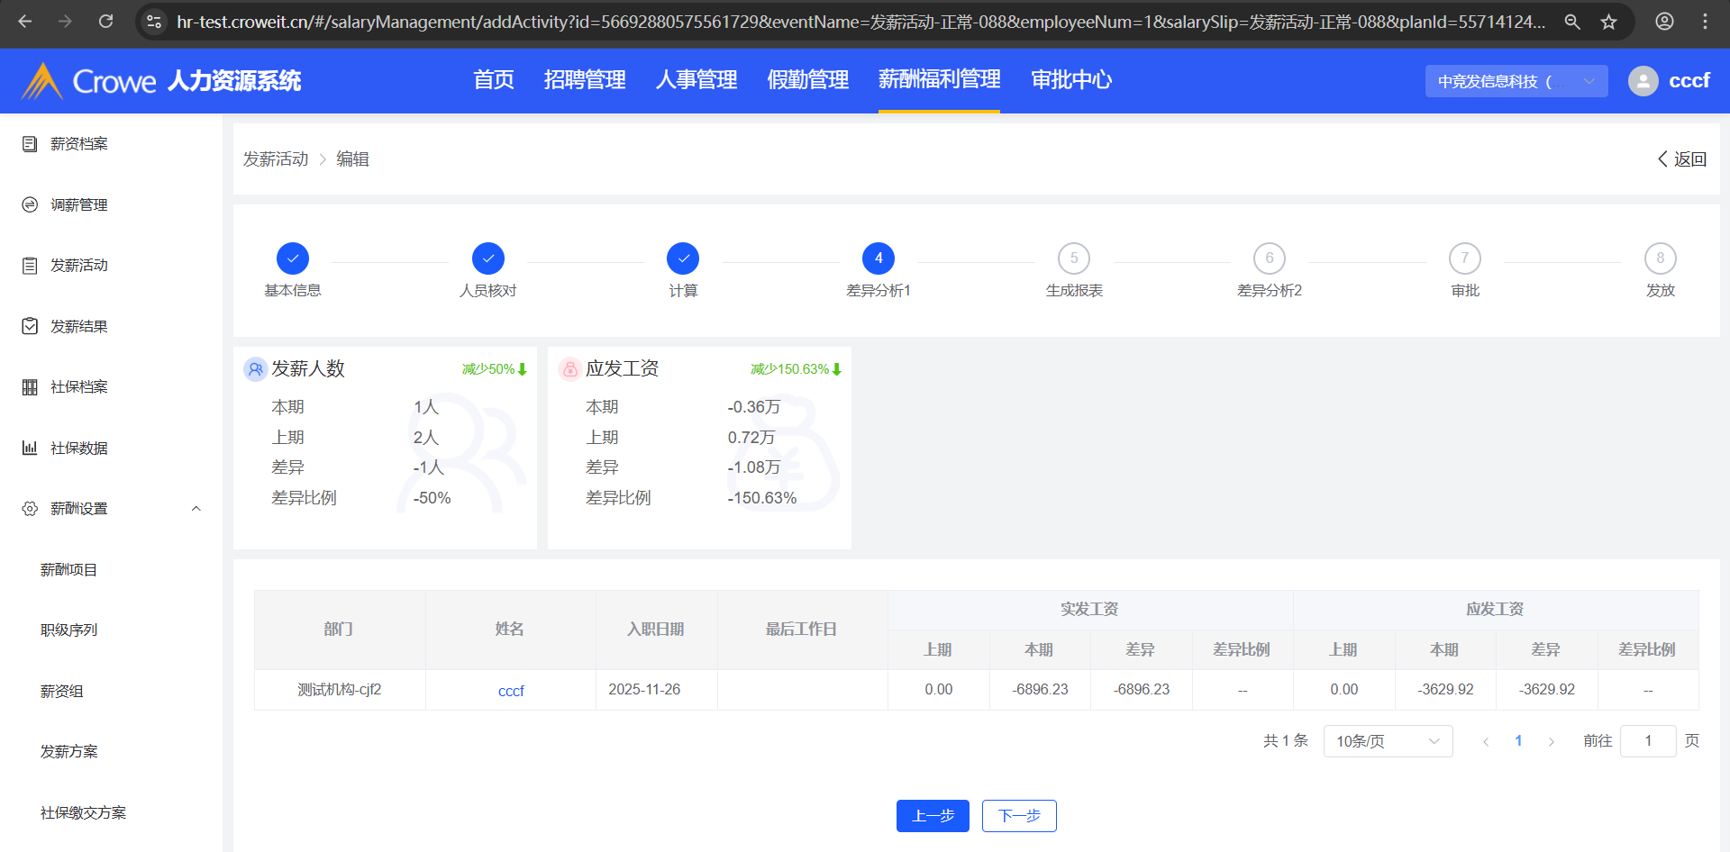Click the 薪酬设置 gear icon

point(30,509)
